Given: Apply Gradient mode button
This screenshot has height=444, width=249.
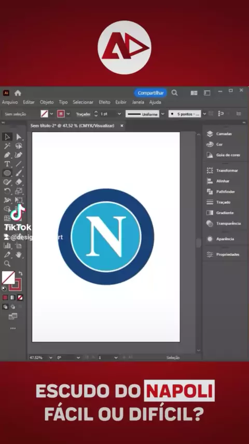Looking at the screenshot, I should 13,297.
